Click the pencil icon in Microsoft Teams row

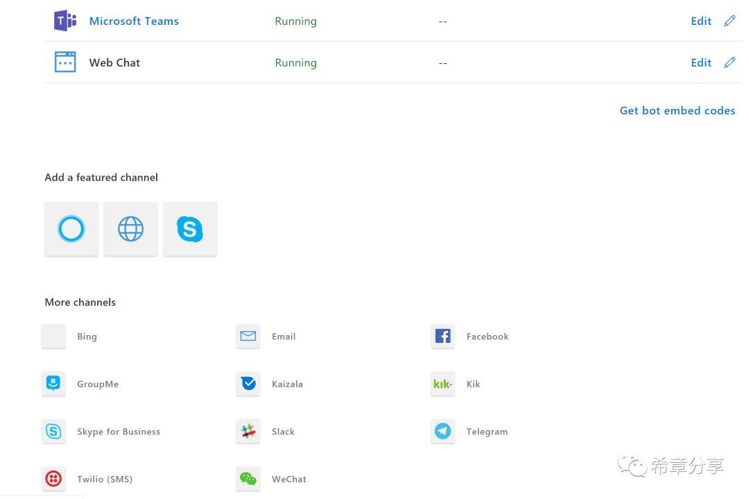(x=730, y=21)
